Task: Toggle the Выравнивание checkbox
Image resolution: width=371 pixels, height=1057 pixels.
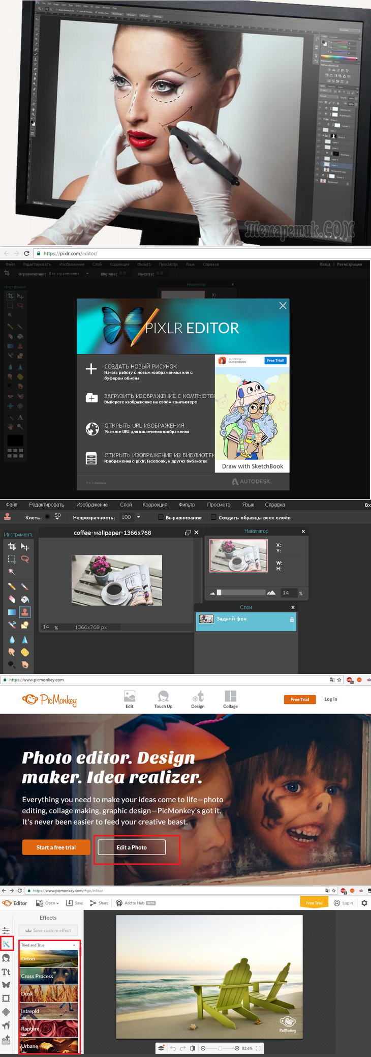Action: pos(161,517)
